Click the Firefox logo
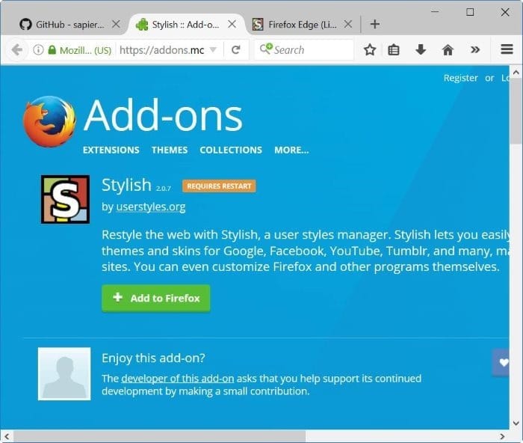 49,122
